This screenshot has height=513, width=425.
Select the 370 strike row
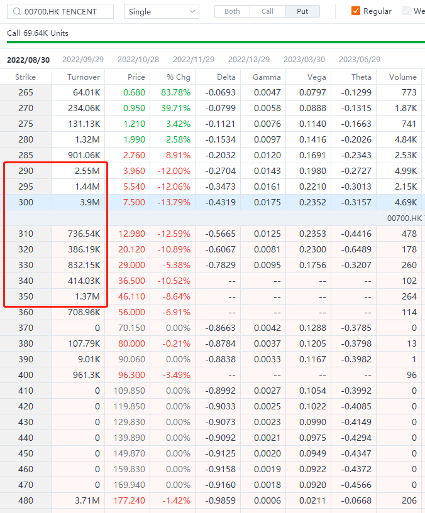pos(213,328)
